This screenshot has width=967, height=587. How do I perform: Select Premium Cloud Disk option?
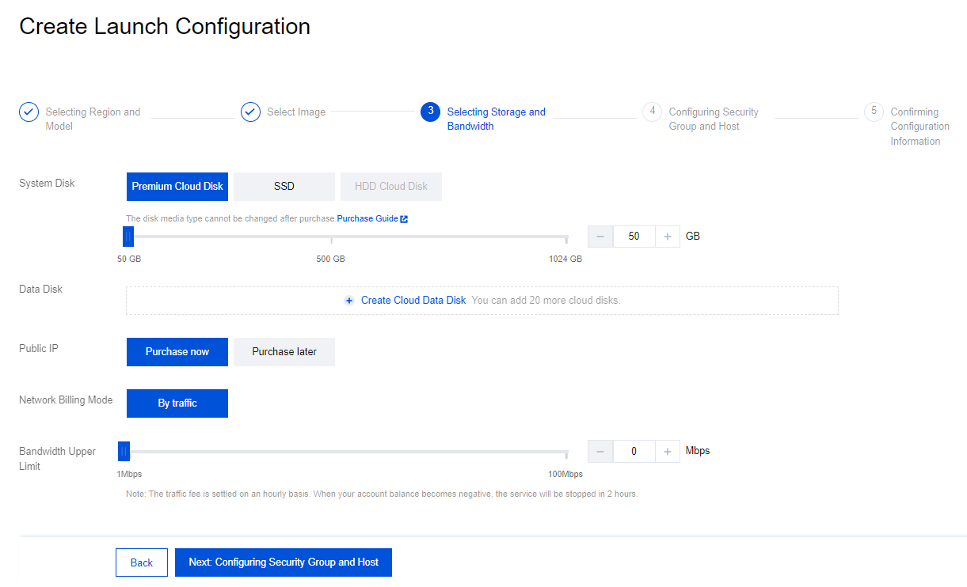click(177, 187)
